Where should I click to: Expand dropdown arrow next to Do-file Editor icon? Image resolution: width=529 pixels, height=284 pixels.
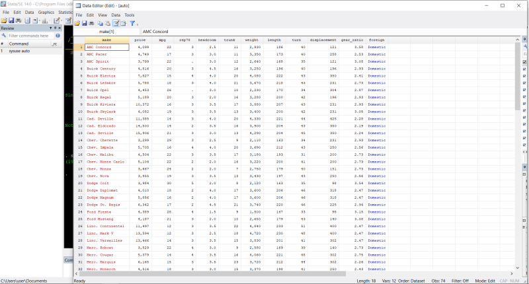[x=61, y=21]
